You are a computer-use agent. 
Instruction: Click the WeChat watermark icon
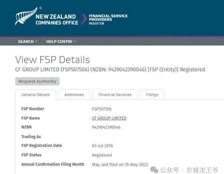(x=154, y=170)
